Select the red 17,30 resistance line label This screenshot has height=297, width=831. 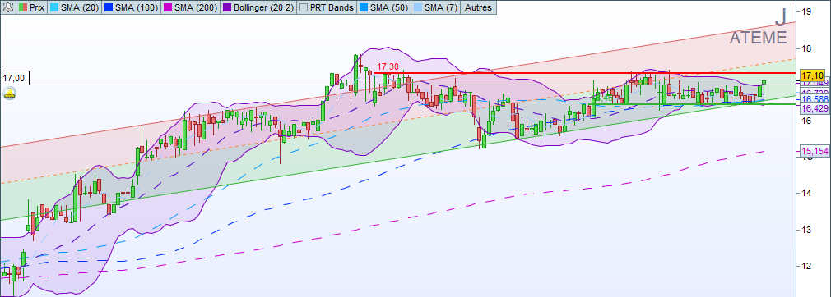387,66
